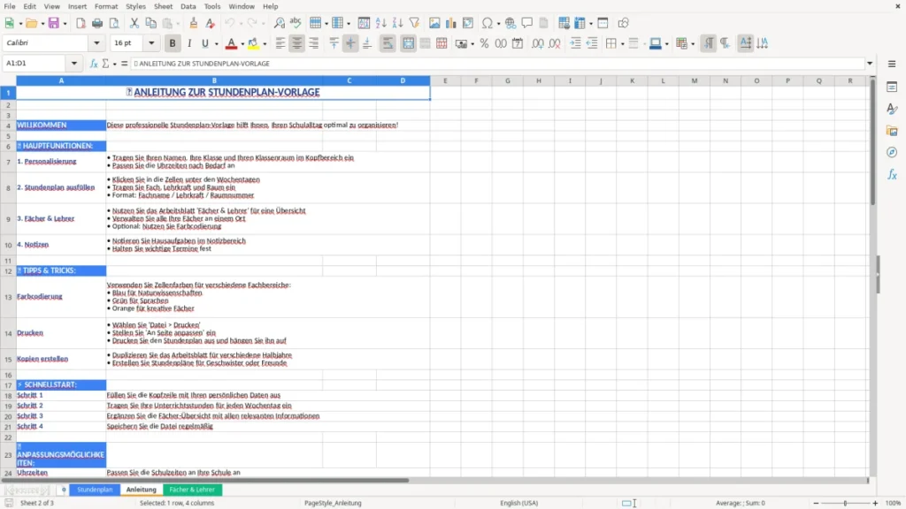Open the font size dropdown
Image resolution: width=906 pixels, height=509 pixels.
point(151,43)
